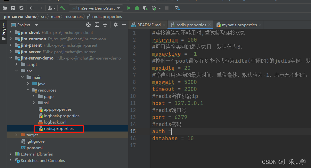
Task: Click the main breadcrumb
Action: tap(55, 17)
